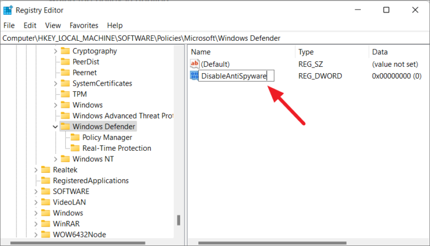Click the DisableAntiSpyware DWORD value icon
The image size is (430, 246).
194,76
